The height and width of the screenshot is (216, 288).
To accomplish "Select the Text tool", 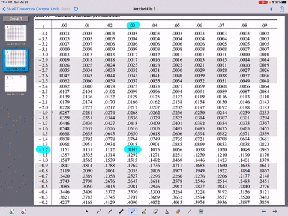I will pos(167,211).
